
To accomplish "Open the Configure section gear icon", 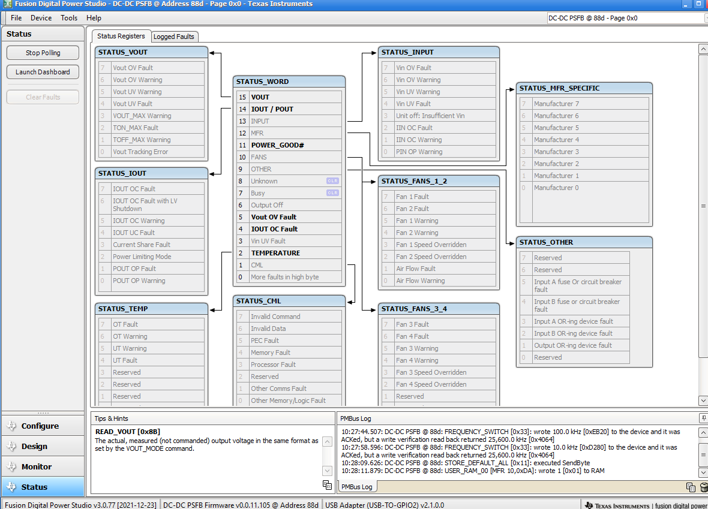I will pyautogui.click(x=11, y=426).
